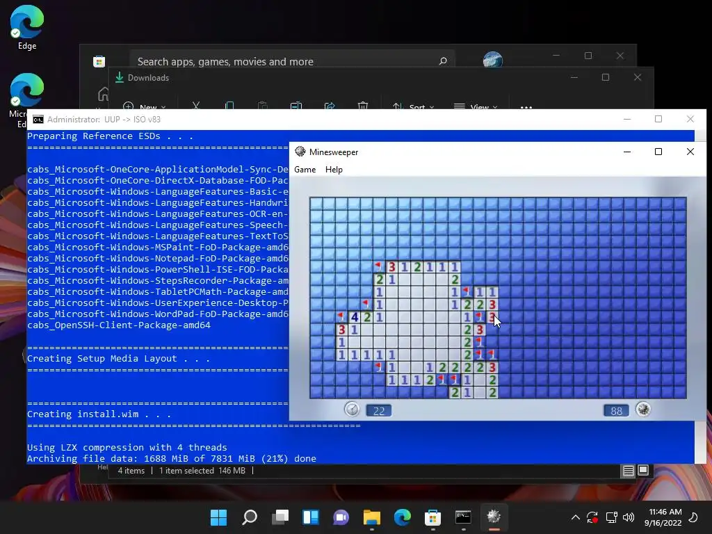Image resolution: width=712 pixels, height=534 pixels.
Task: Click 'Archiving file data' progress line
Action: [172, 459]
